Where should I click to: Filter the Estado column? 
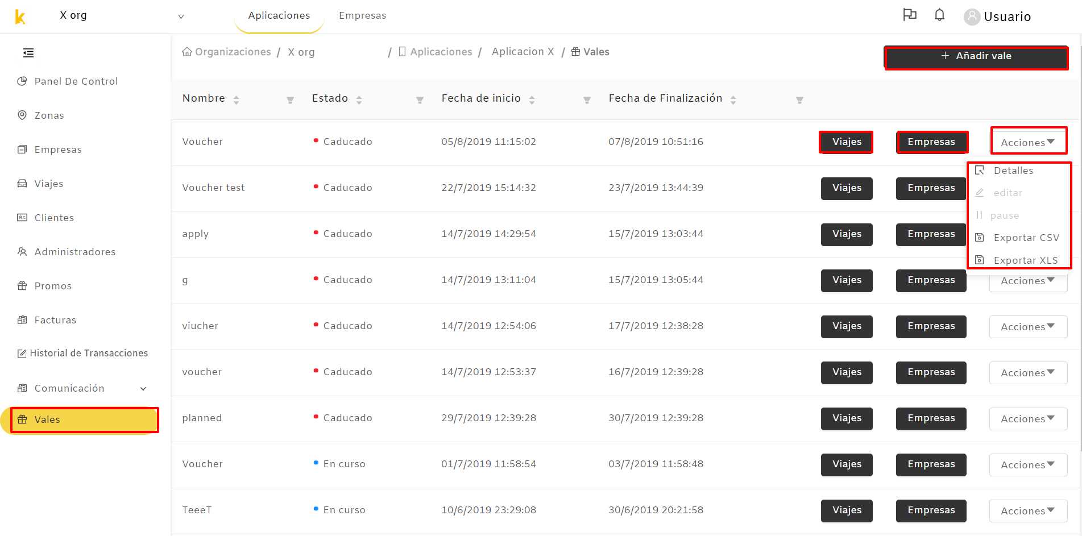point(420,100)
